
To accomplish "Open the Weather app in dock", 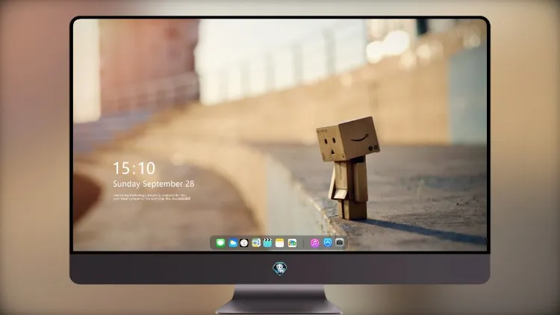I will pos(233,243).
